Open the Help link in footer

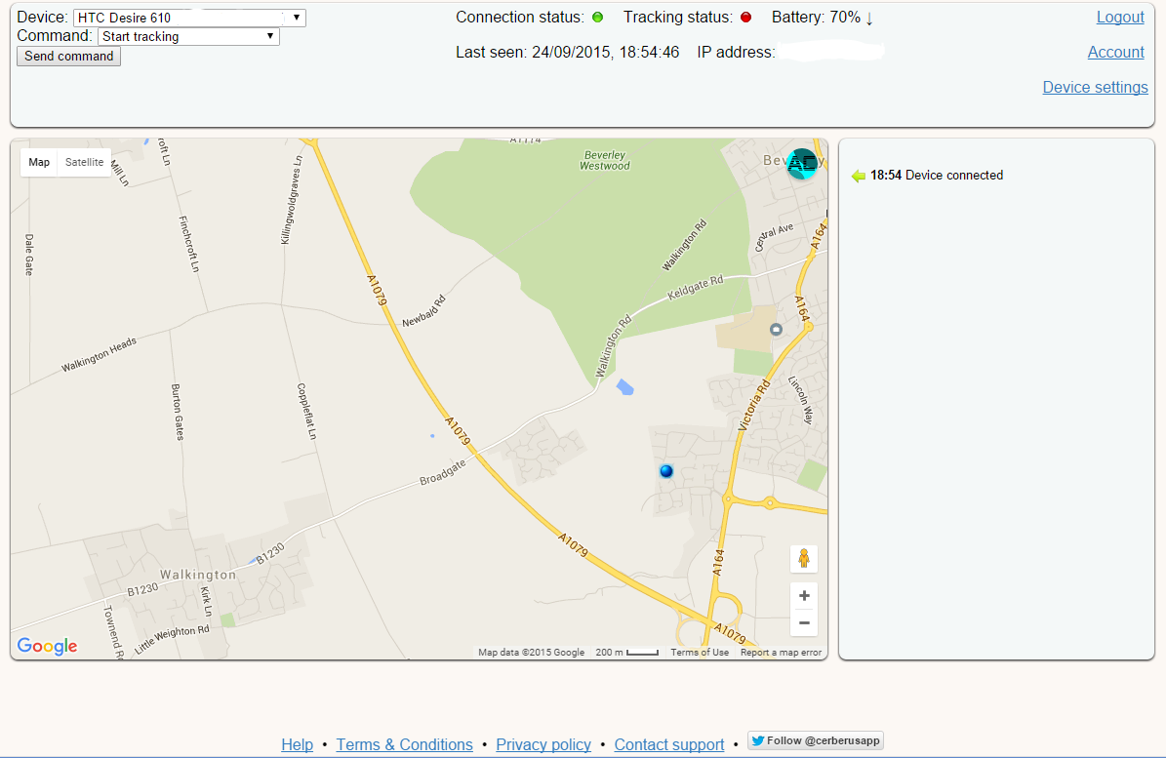[x=297, y=744]
